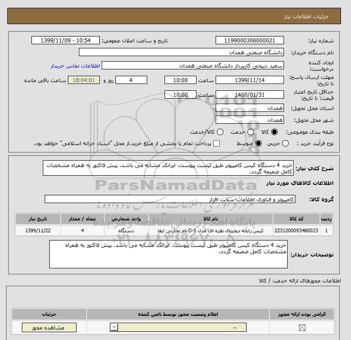Click the price validity date 1400/01/31
Image resolution: width=351 pixels, height=340 pixels.
click(x=250, y=94)
